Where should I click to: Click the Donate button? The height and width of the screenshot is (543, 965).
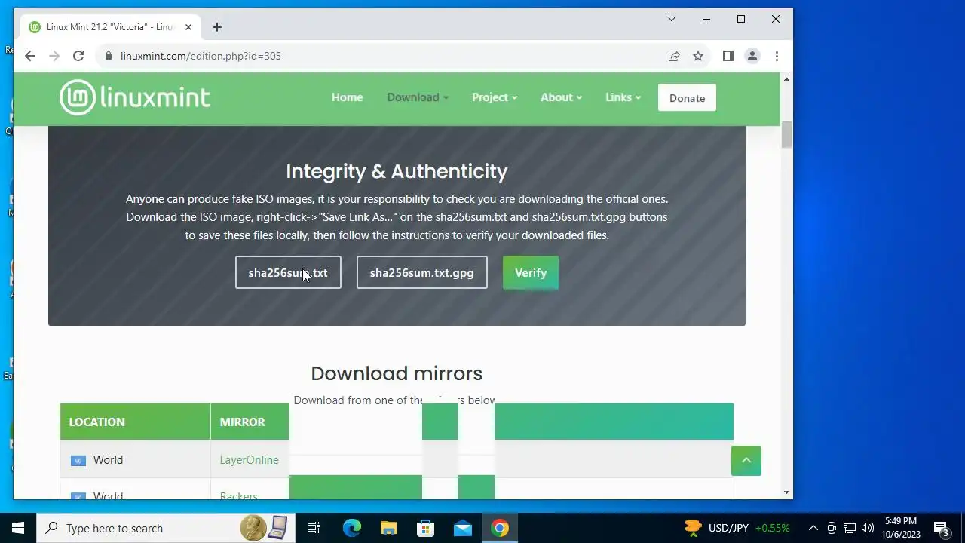click(x=687, y=98)
